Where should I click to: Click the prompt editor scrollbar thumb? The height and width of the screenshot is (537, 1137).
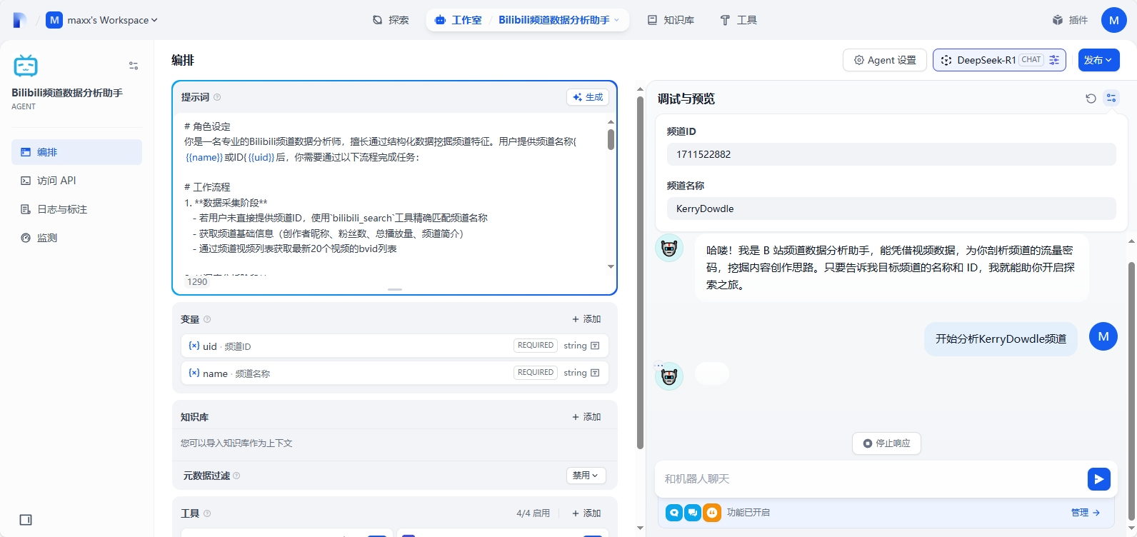611,139
